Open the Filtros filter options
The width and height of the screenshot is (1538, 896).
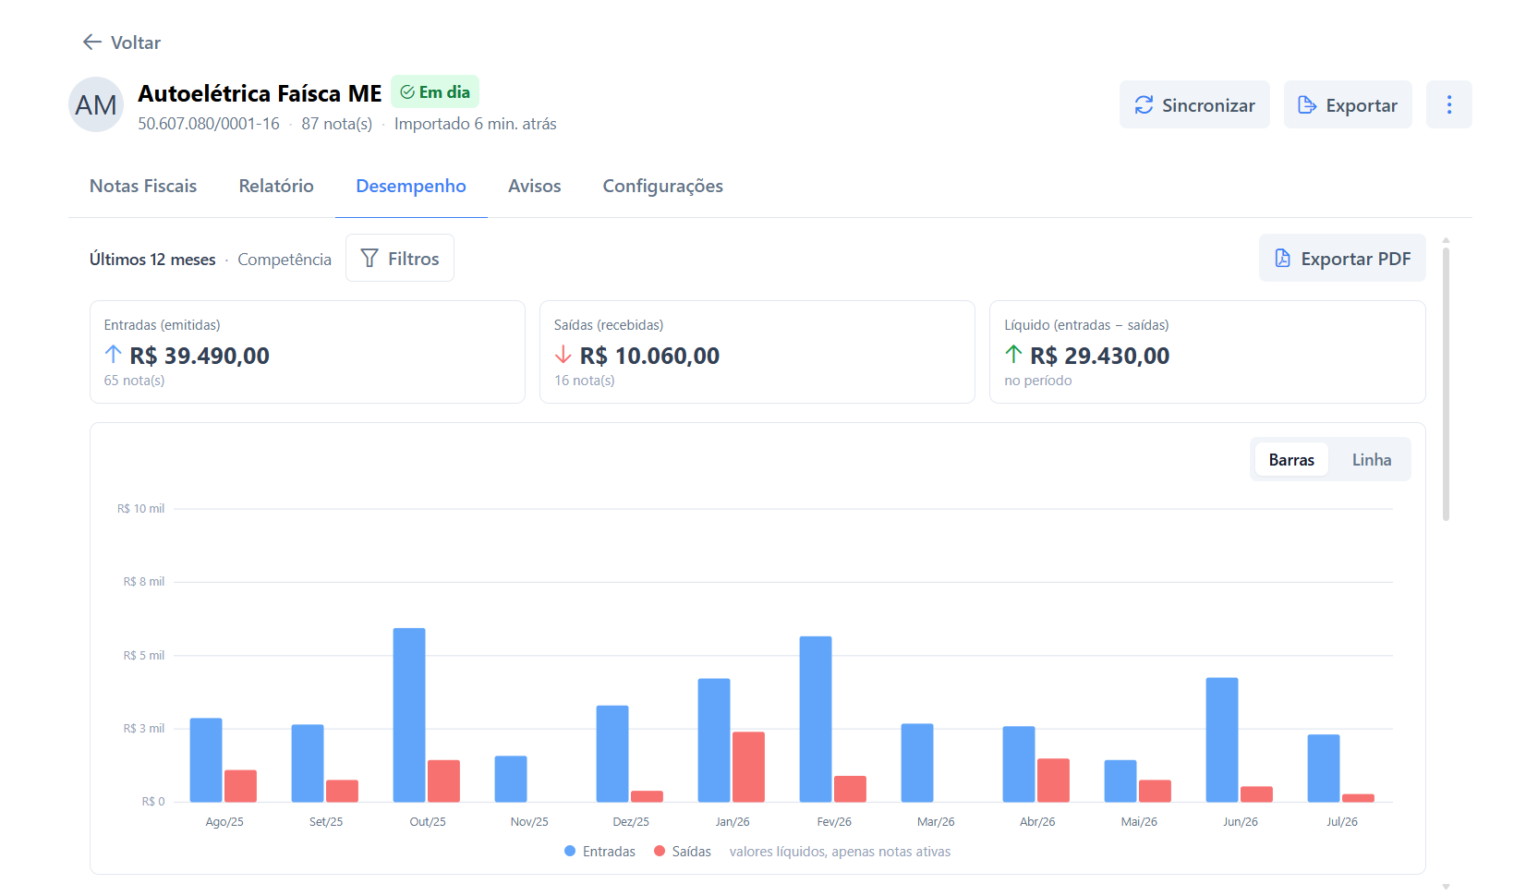[x=400, y=259]
